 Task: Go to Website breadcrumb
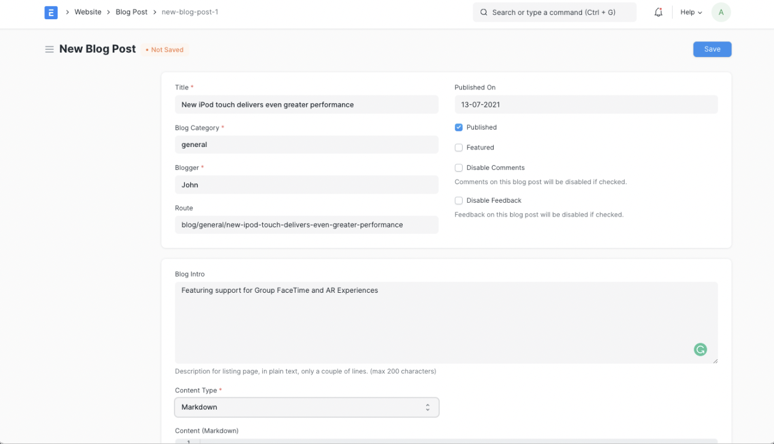(x=88, y=12)
